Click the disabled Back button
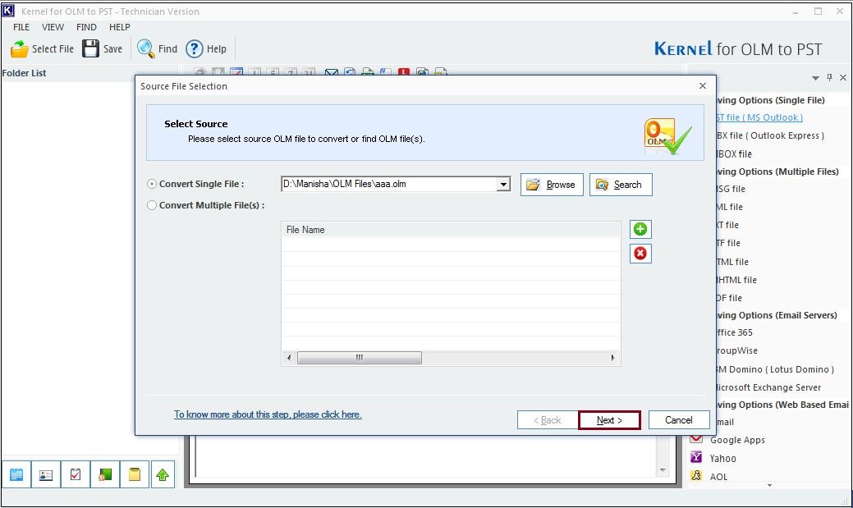853x508 pixels. [548, 420]
